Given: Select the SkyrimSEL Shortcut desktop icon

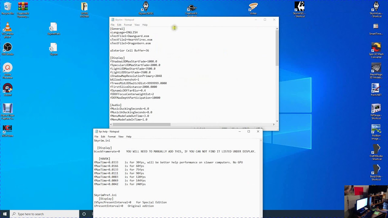Looking at the screenshot, I should [x=299, y=10].
